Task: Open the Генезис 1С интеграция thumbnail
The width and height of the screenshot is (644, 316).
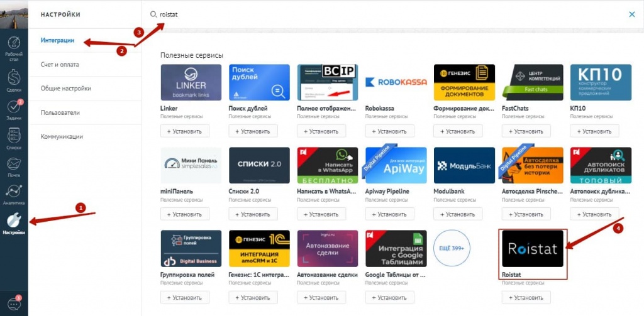Action: click(259, 248)
